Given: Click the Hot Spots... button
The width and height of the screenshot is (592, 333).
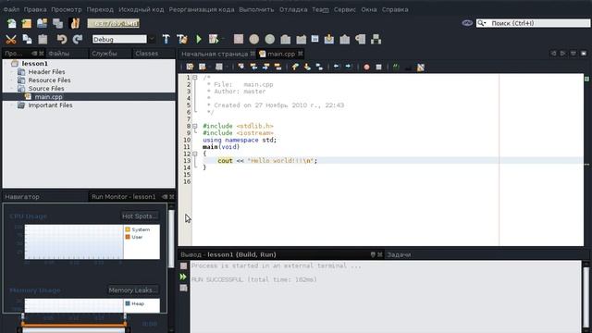Looking at the screenshot, I should (140, 216).
